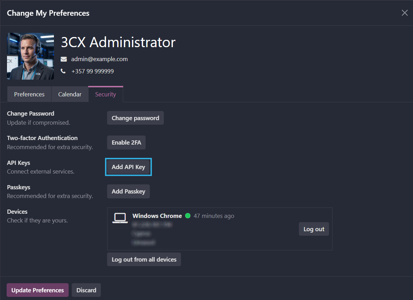Discard the preference changes
This screenshot has height=300, width=413.
click(x=86, y=290)
